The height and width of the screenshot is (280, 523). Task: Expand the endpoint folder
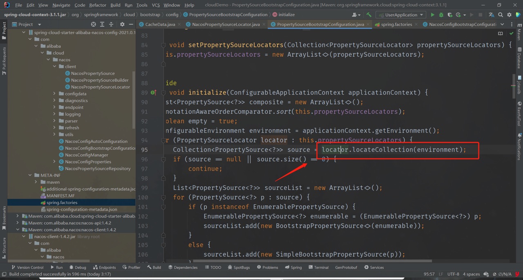tap(55, 107)
